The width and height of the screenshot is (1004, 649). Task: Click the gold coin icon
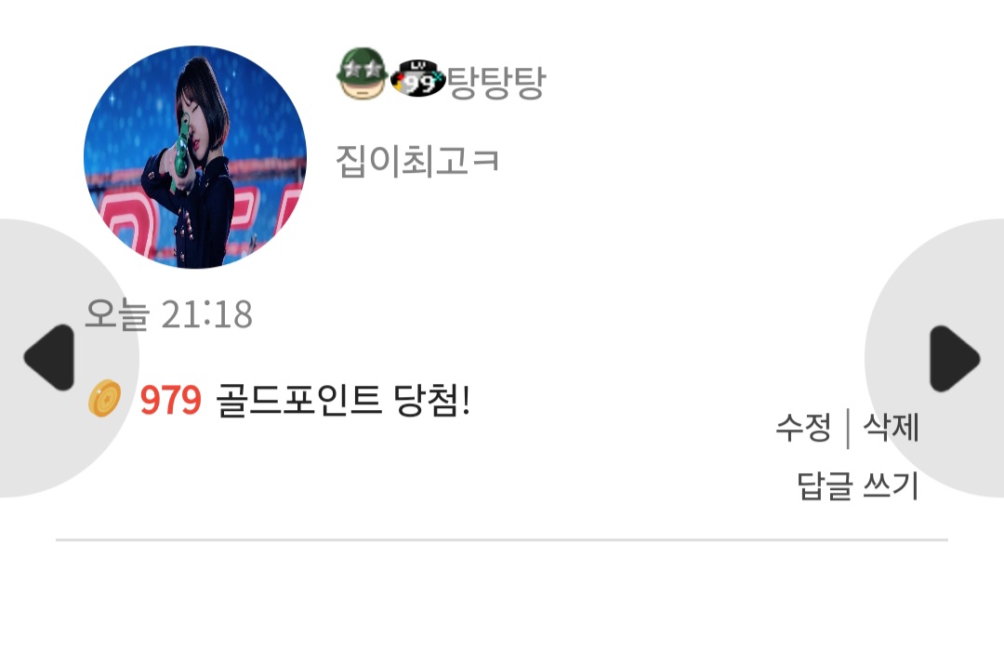pos(104,399)
